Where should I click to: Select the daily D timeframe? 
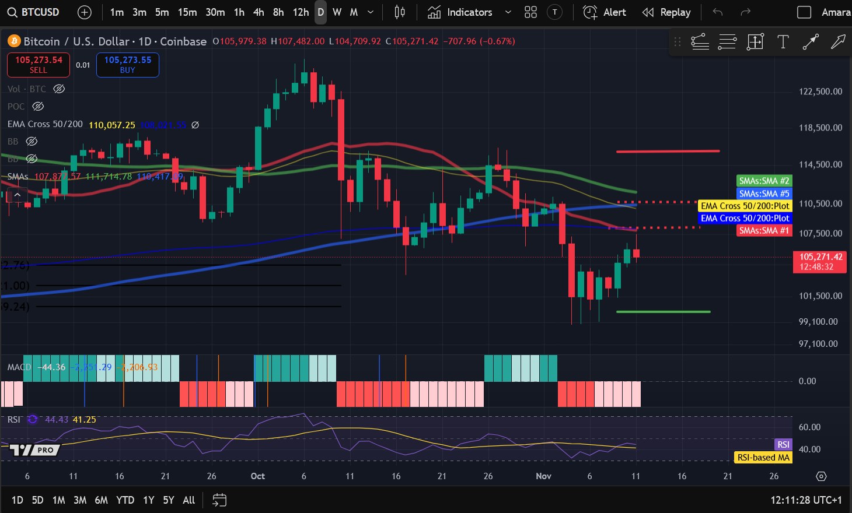coord(320,12)
